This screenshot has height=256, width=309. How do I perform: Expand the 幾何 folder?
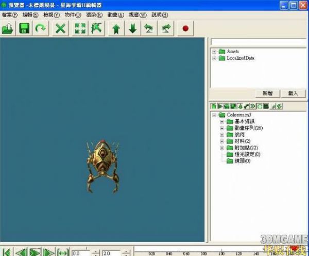pos(222,135)
